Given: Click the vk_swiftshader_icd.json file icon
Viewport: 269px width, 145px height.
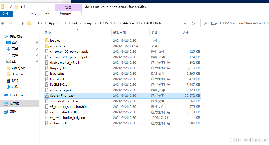Looking at the screenshot, I should pyautogui.click(x=47, y=118).
